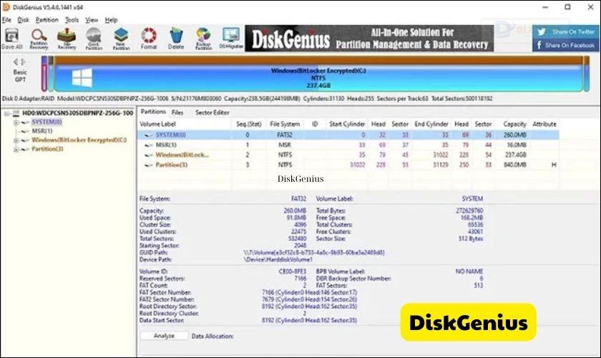Go to previous disk arrow

[x=16, y=62]
